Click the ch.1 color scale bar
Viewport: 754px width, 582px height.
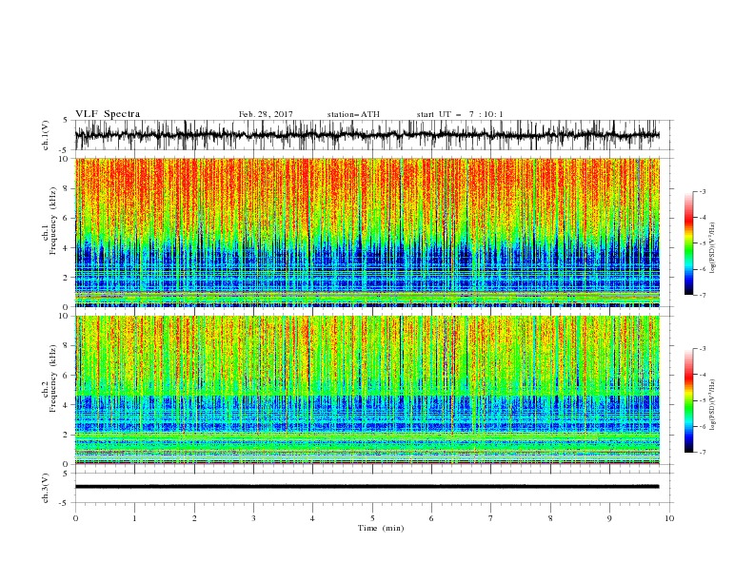pos(689,243)
